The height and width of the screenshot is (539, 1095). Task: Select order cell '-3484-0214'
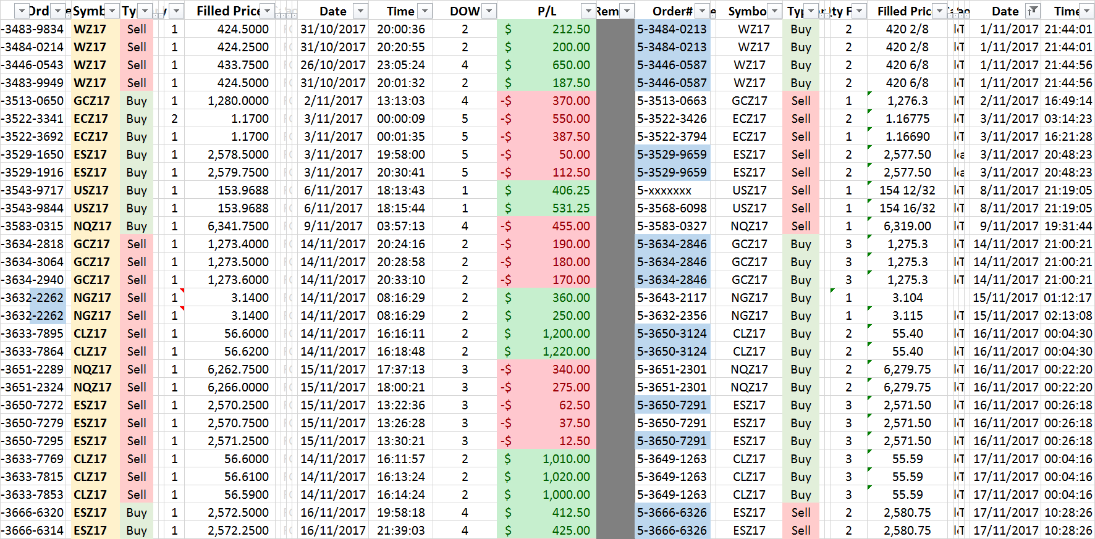click(x=33, y=47)
